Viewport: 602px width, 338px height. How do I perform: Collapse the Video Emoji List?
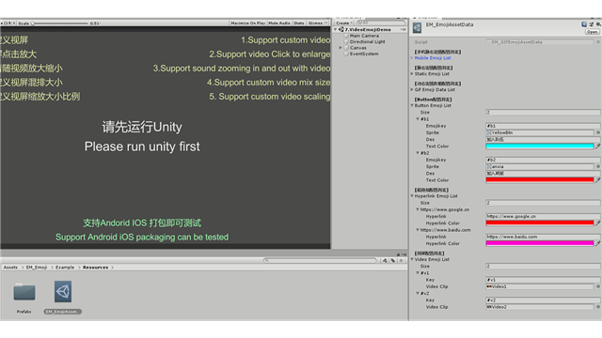pyautogui.click(x=412, y=259)
